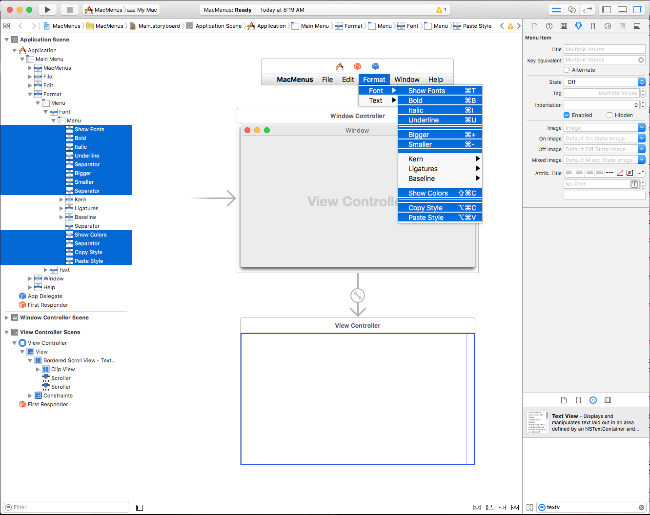Open the Identity inspector tab
This screenshot has width=650, height=515.
(x=564, y=26)
